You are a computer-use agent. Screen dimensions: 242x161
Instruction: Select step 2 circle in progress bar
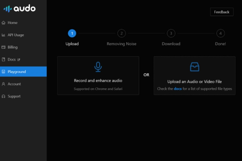[x=121, y=33]
